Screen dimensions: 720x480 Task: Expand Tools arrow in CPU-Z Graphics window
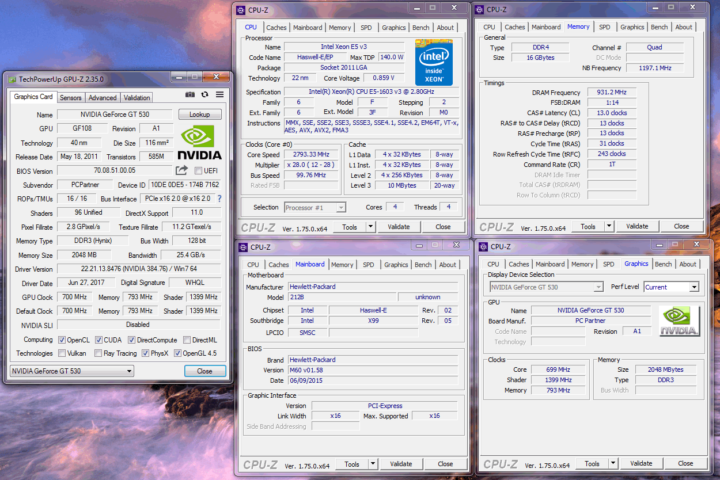point(613,463)
